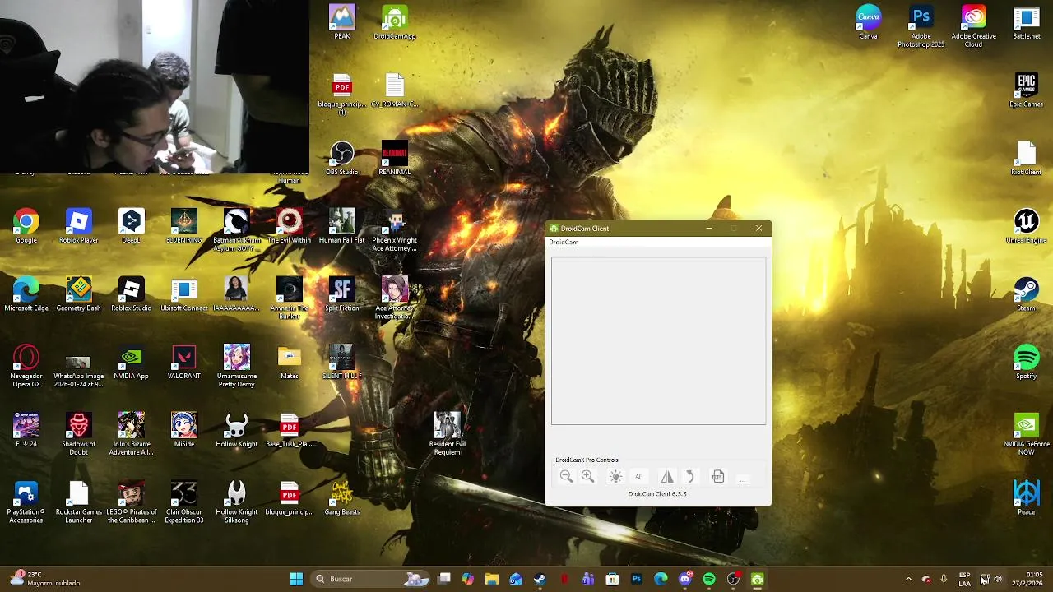
Task: Click the microphone icon in system tray
Action: (x=944, y=579)
